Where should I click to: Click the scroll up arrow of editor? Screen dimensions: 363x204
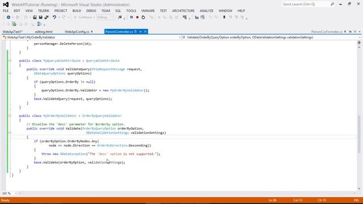pyautogui.click(x=359, y=47)
